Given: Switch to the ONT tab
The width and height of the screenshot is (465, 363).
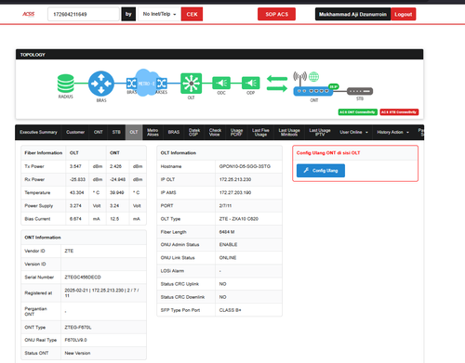Looking at the screenshot, I should point(99,132).
